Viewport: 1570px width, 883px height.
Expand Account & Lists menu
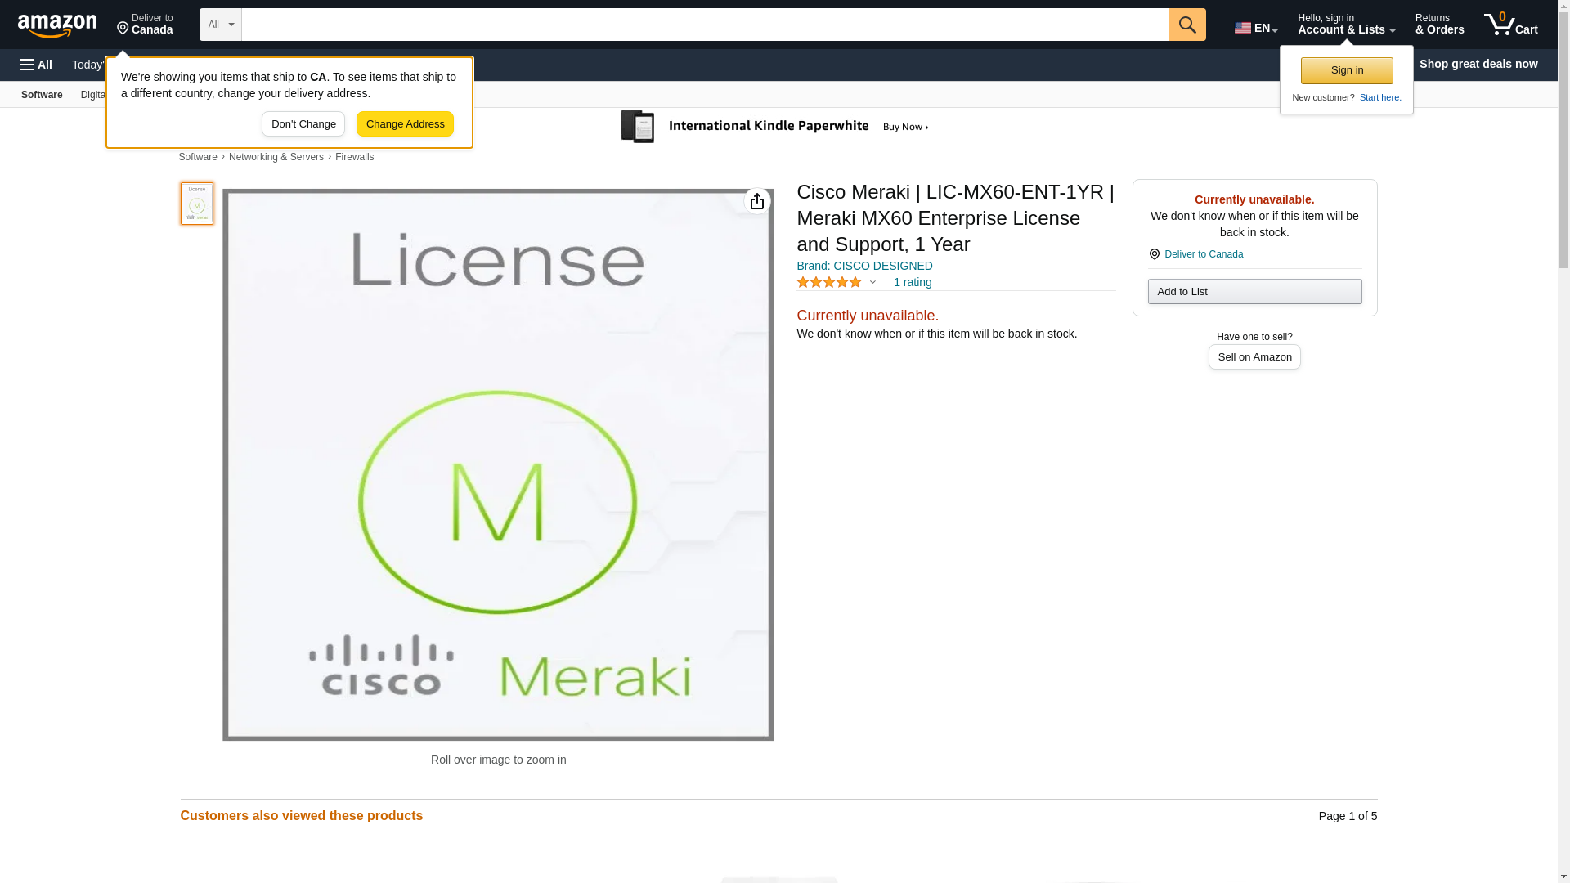pos(1346,25)
